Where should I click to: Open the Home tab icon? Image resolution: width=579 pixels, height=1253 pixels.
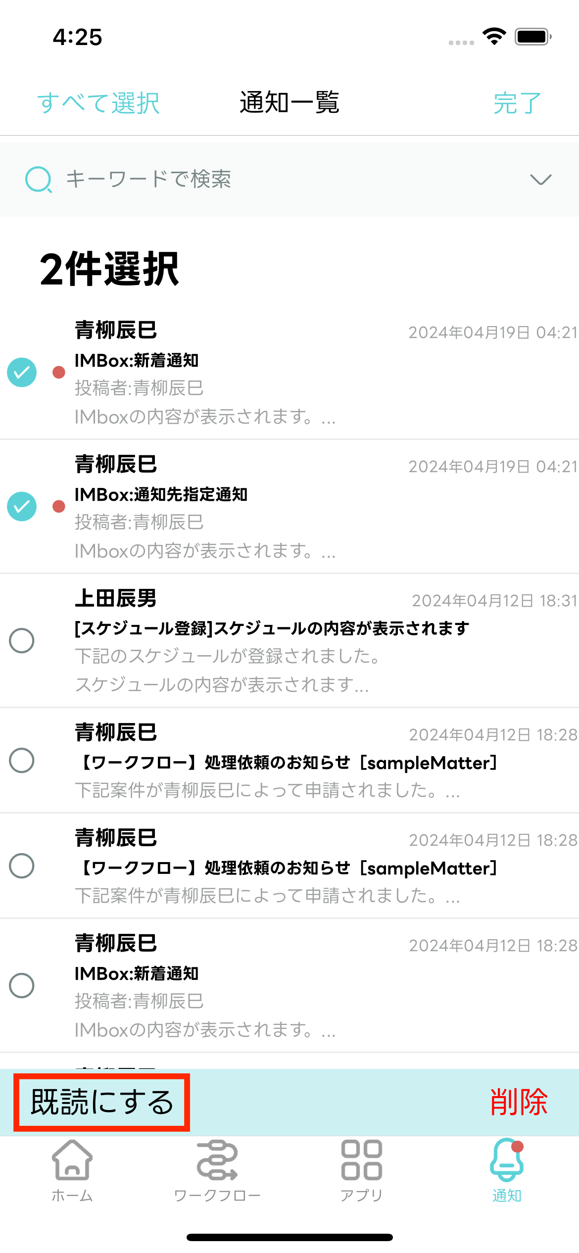pyautogui.click(x=72, y=1160)
